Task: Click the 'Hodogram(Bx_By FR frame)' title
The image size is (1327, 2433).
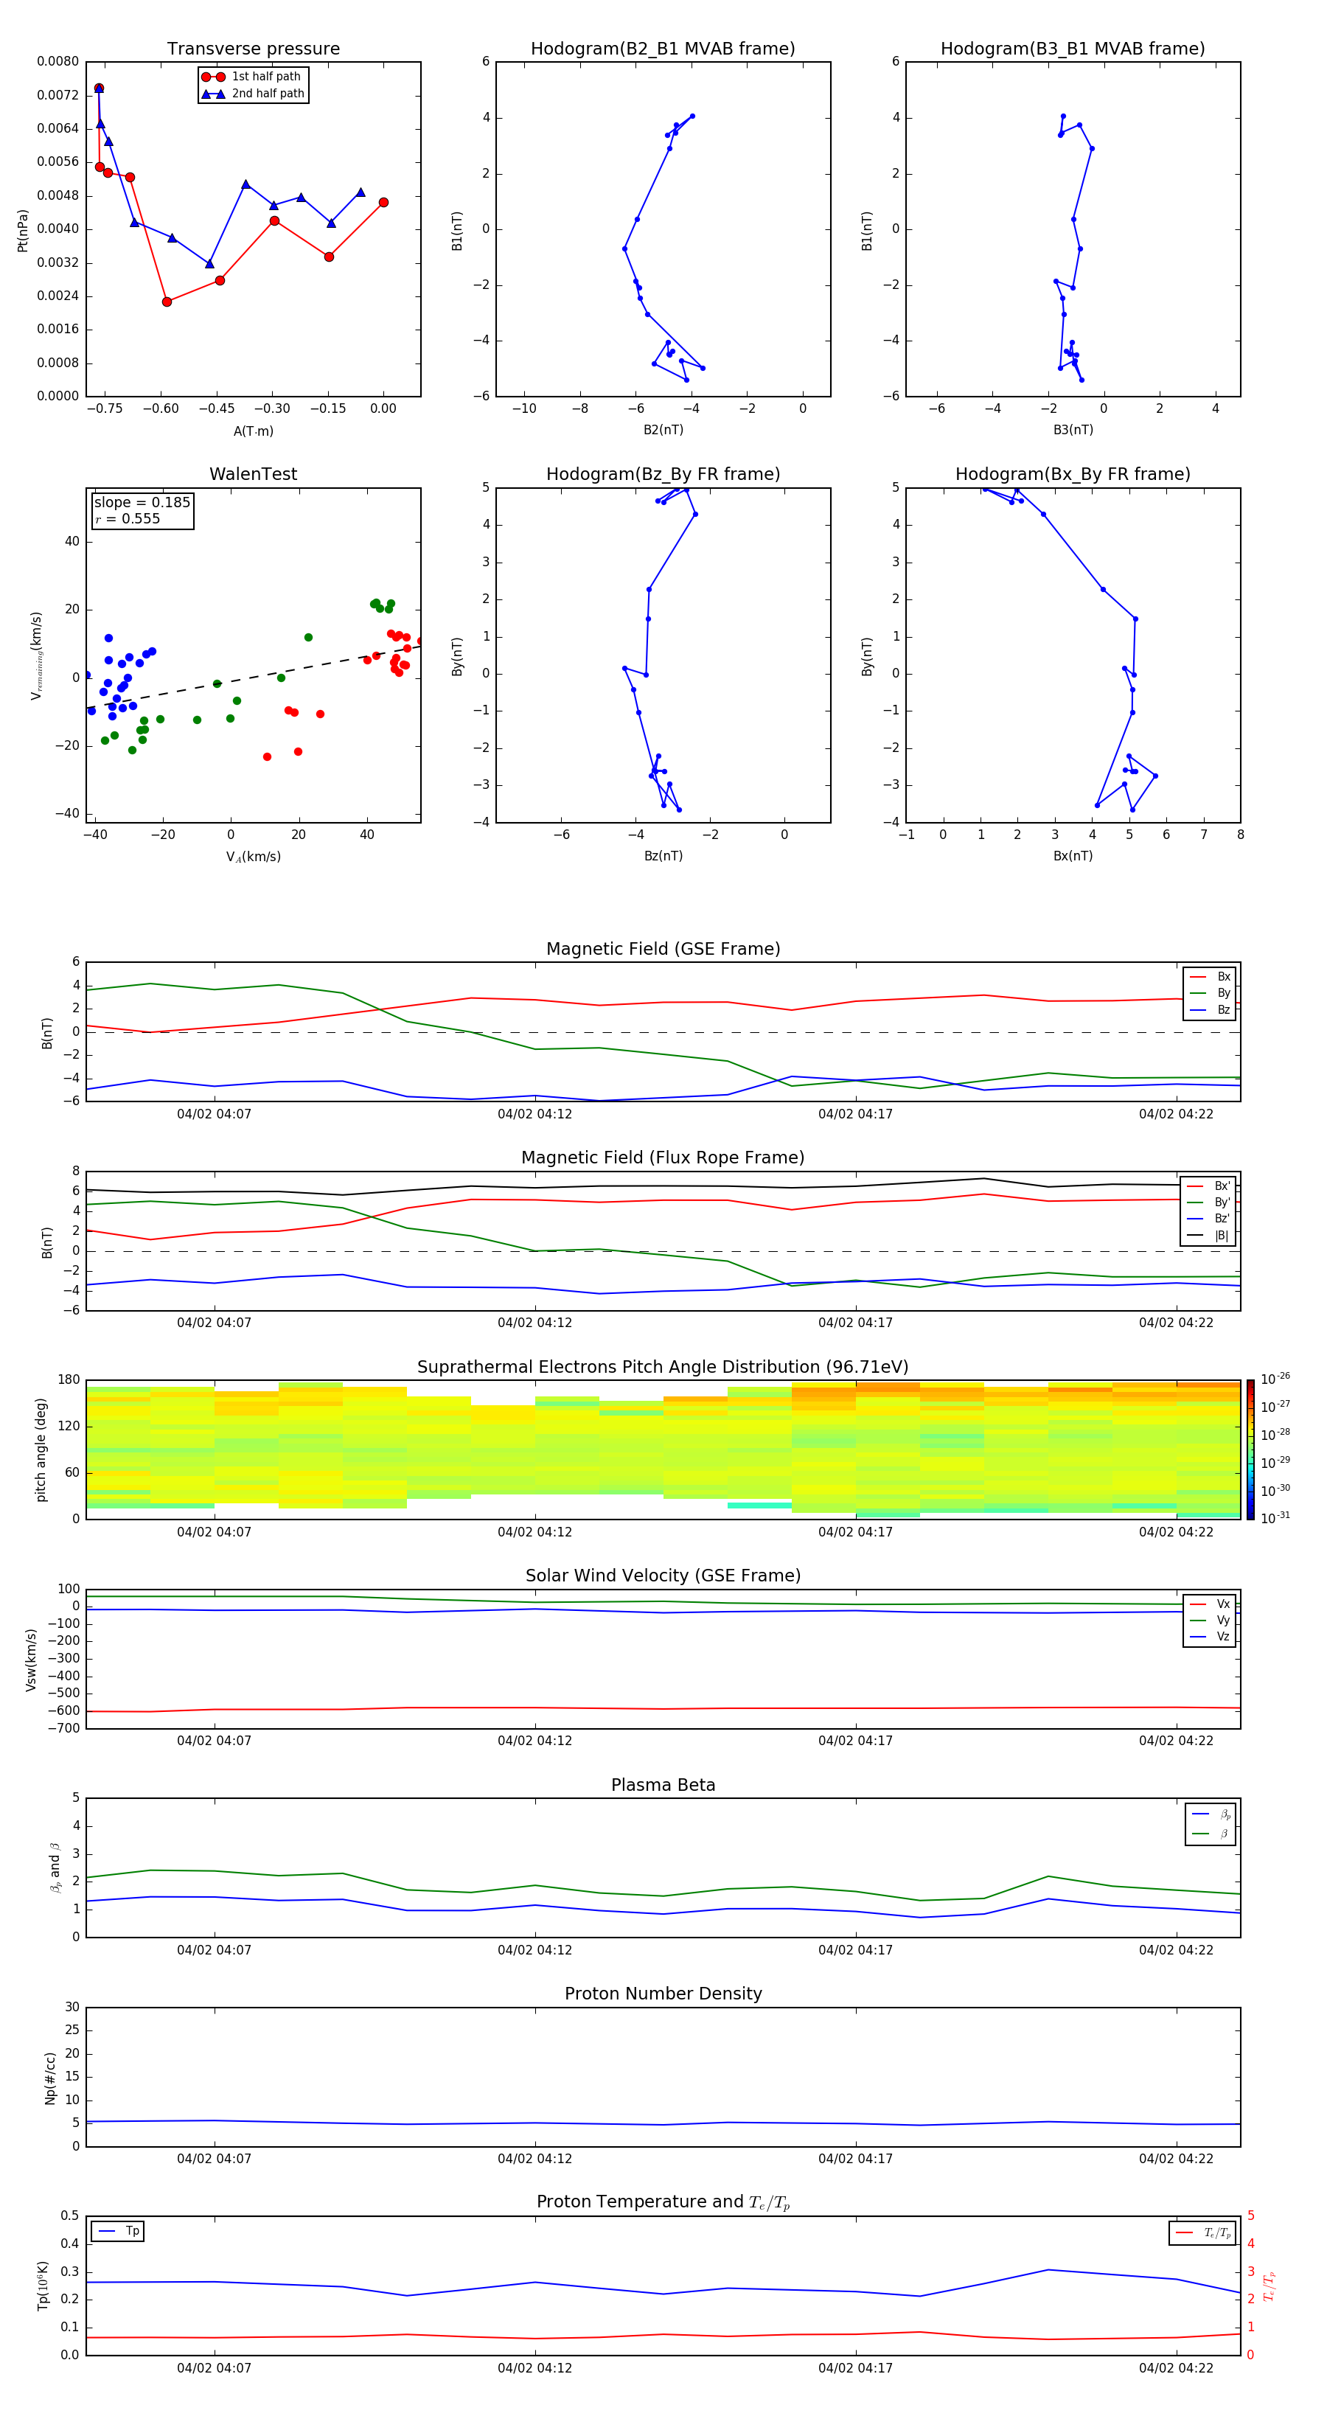Action: coord(1073,474)
